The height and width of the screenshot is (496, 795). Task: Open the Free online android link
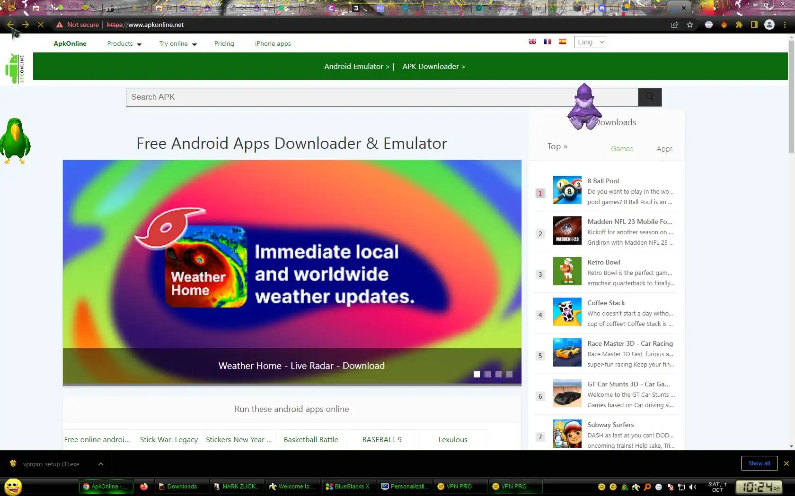coord(97,440)
